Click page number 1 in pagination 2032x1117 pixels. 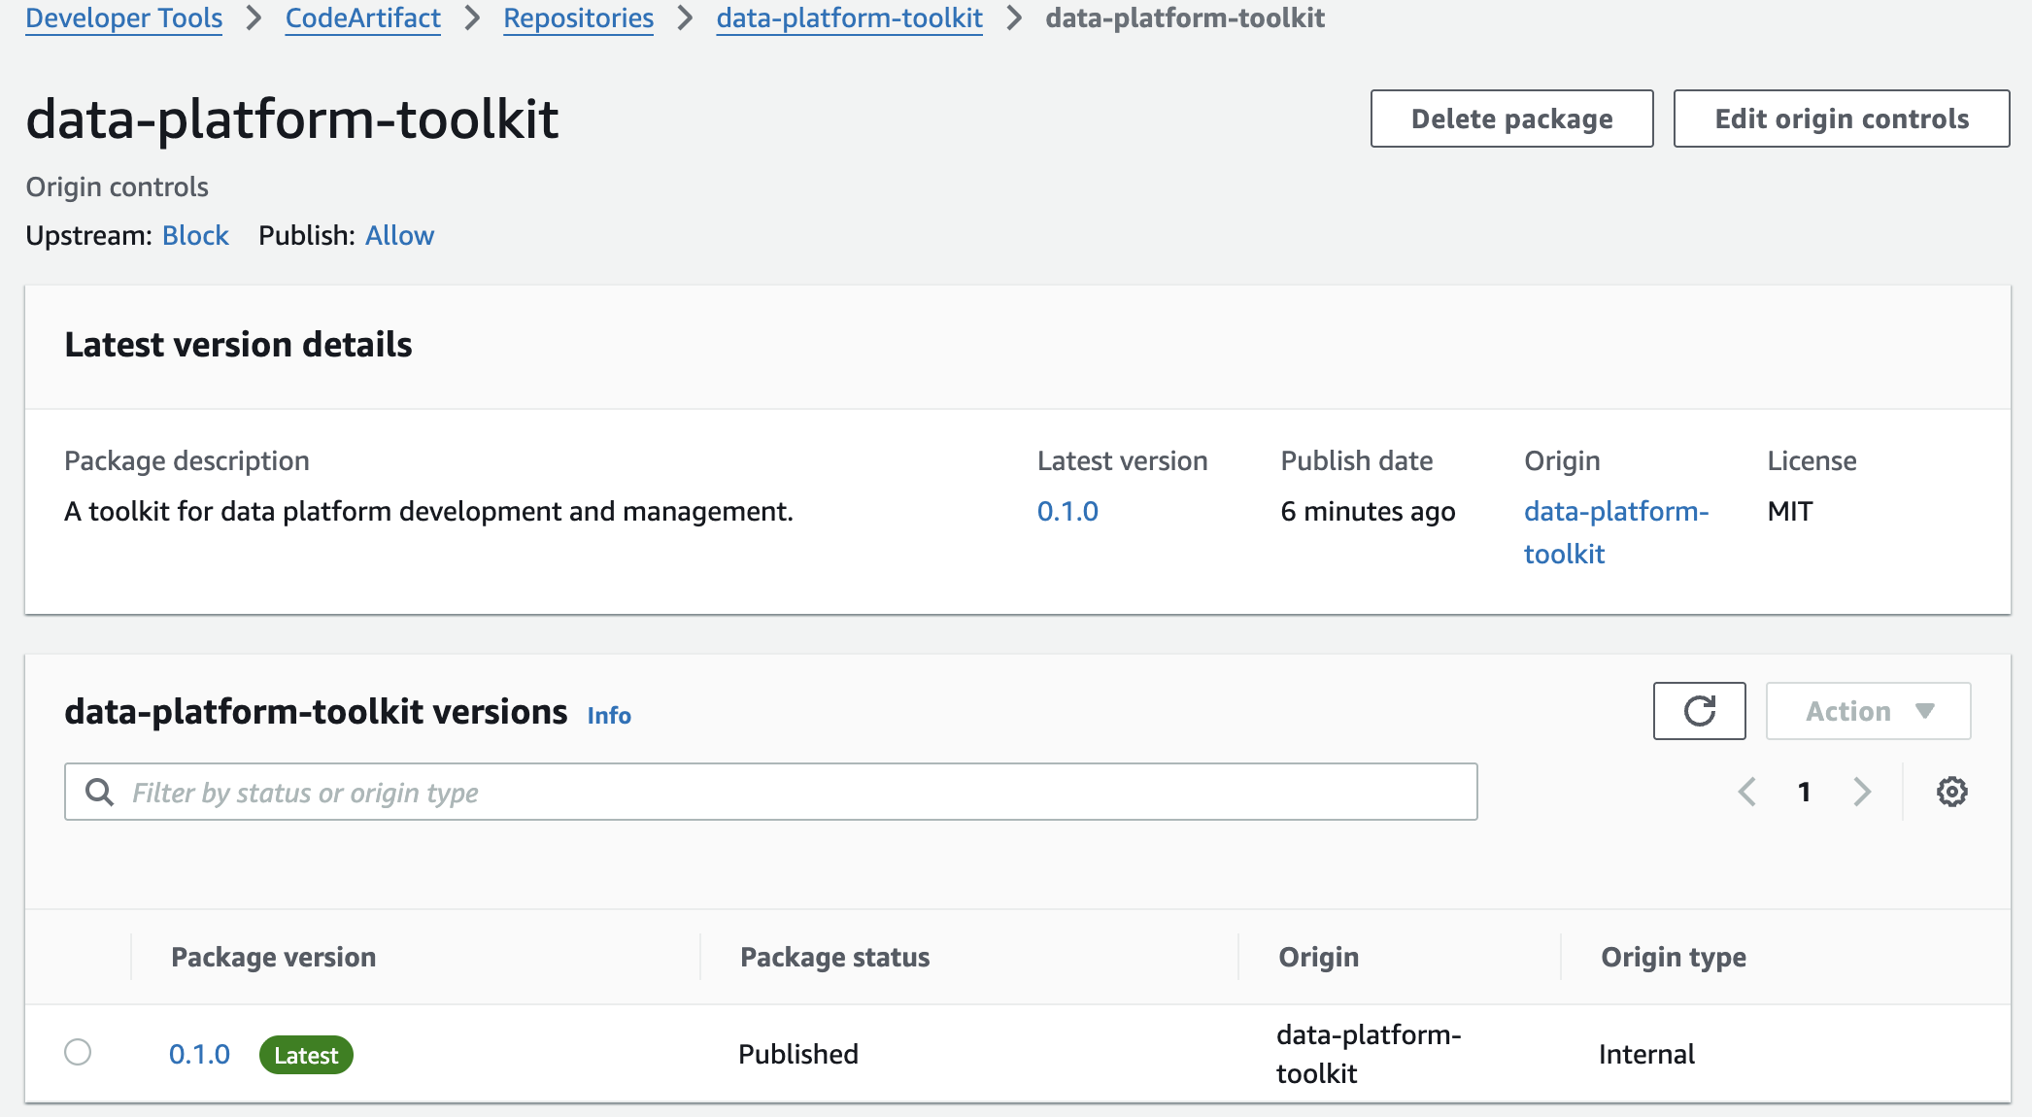coord(1804,792)
